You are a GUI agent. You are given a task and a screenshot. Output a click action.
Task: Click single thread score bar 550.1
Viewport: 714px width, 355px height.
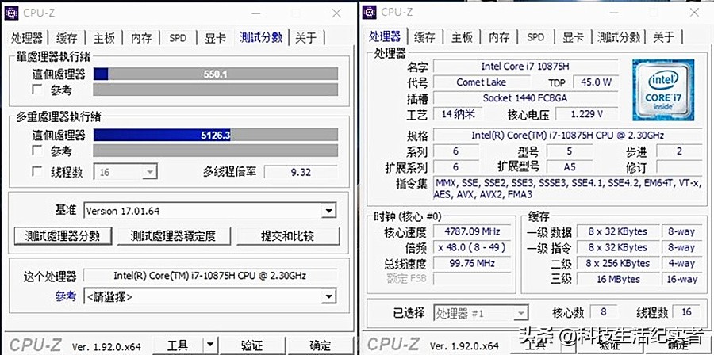click(215, 74)
